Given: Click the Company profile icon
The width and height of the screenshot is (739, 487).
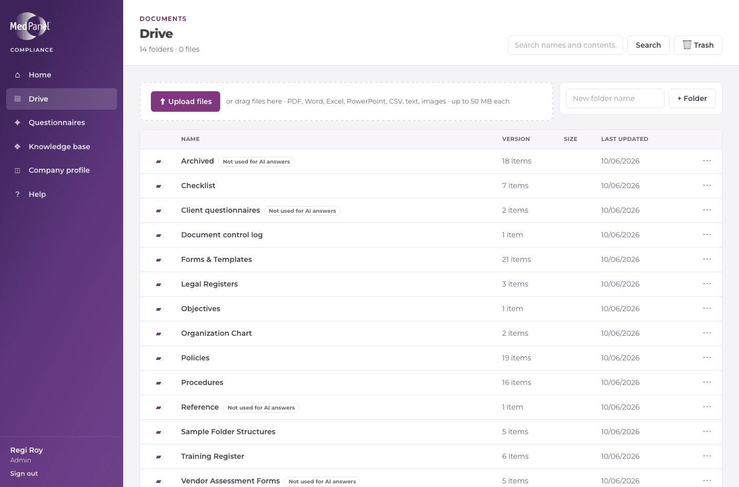Looking at the screenshot, I should click(x=17, y=170).
